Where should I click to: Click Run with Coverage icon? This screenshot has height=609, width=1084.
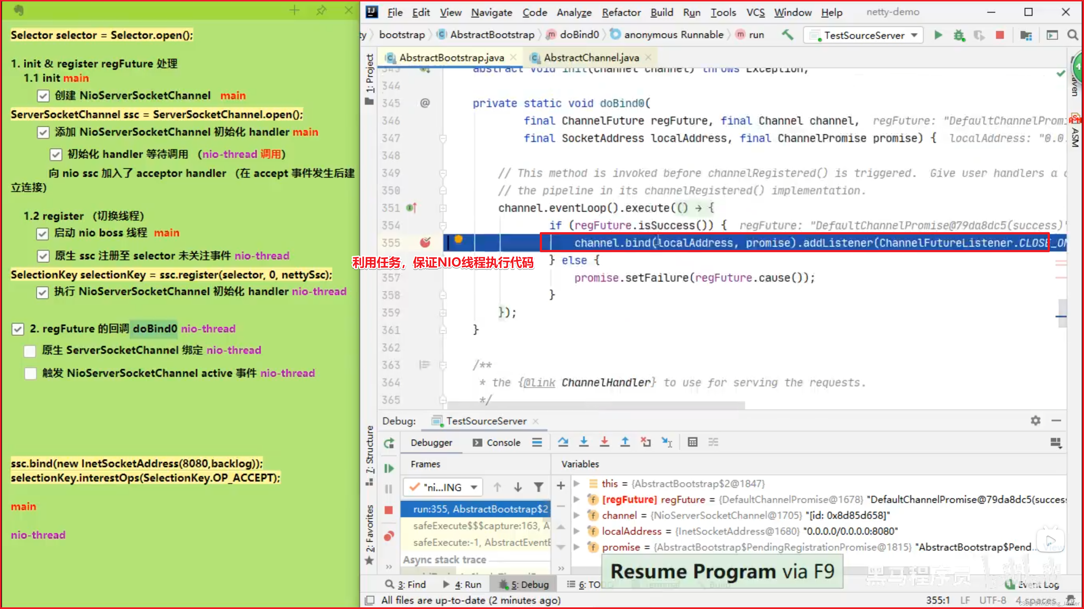(979, 35)
